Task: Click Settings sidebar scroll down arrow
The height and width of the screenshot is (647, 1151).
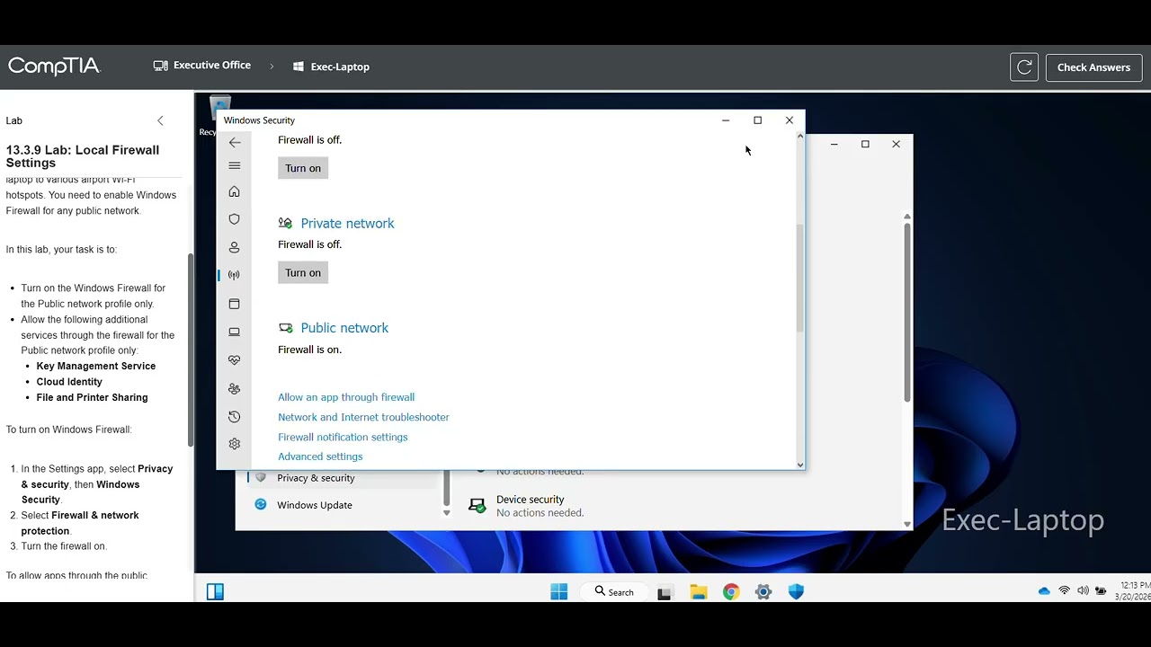Action: click(x=446, y=513)
